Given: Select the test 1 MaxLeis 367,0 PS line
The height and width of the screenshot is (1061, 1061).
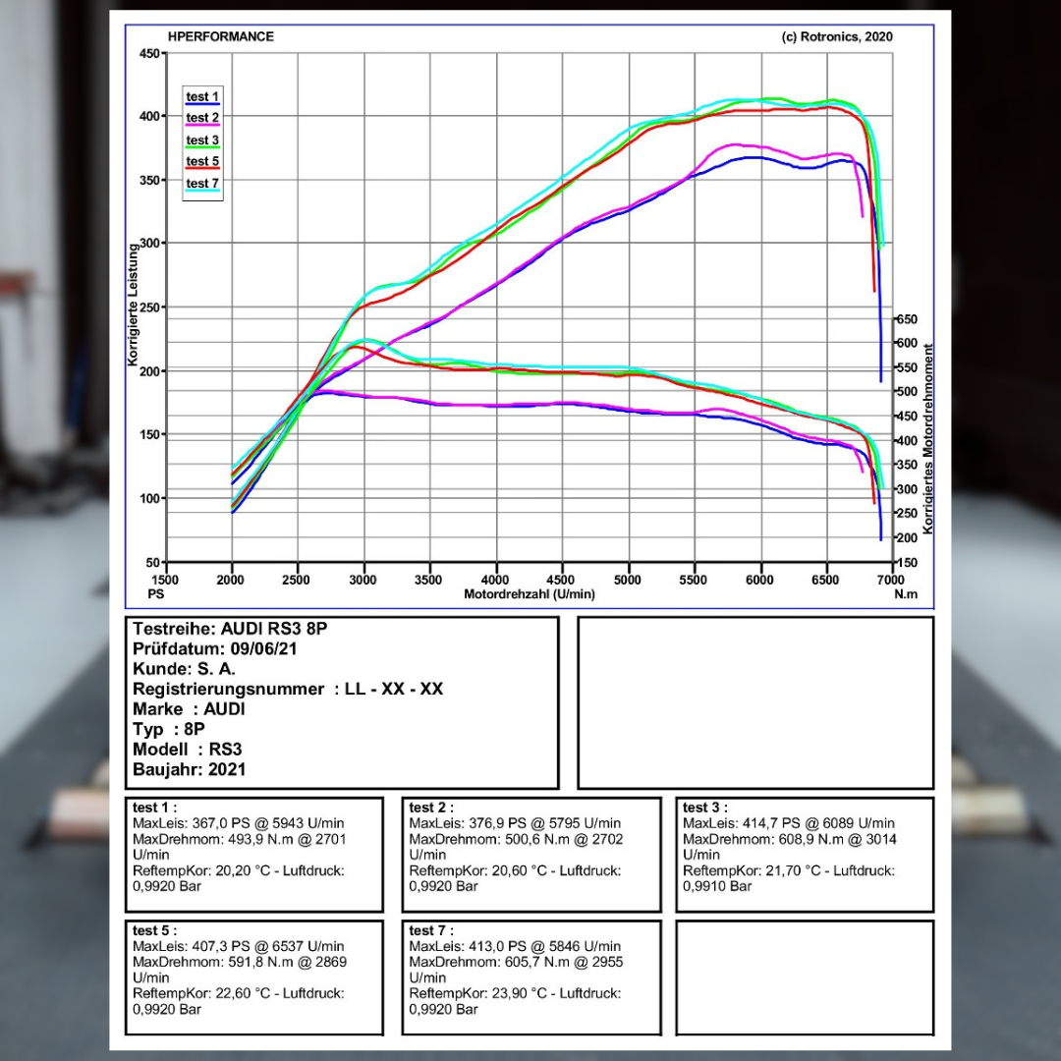Looking at the screenshot, I should [x=239, y=823].
